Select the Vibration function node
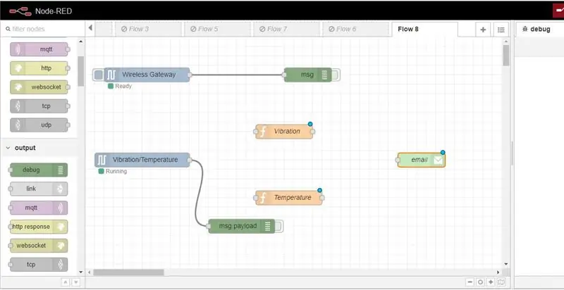Screen dimensions: 564x290 (x=284, y=132)
